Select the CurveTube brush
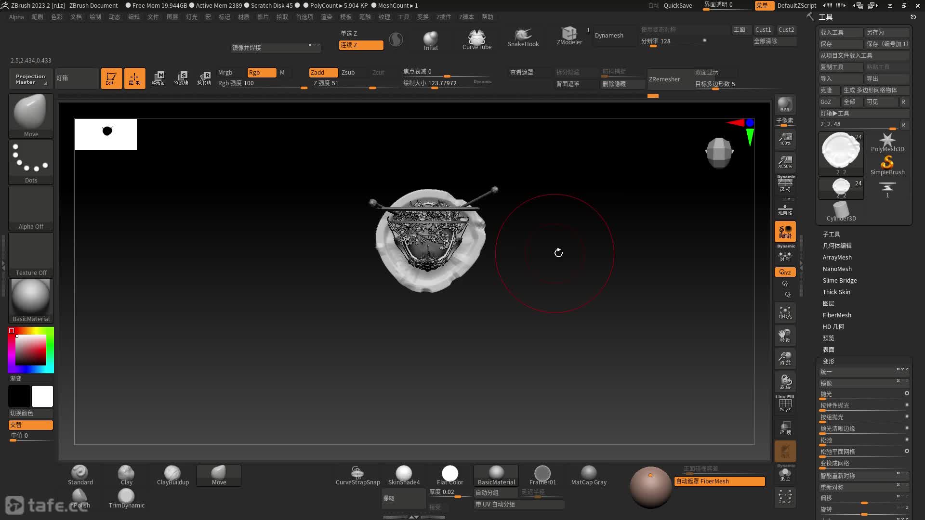Screen dimensions: 925x520 tap(476, 39)
